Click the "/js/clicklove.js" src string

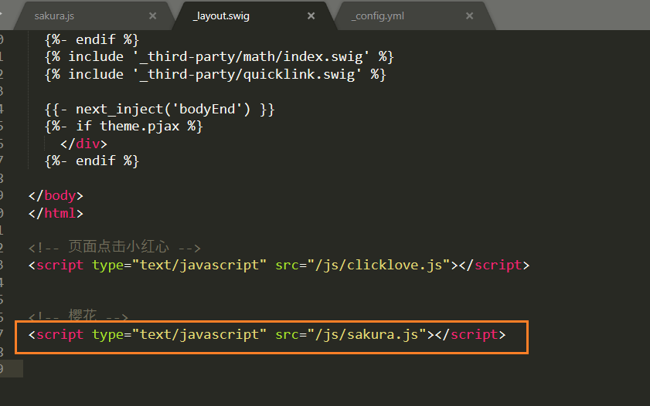pos(379,266)
